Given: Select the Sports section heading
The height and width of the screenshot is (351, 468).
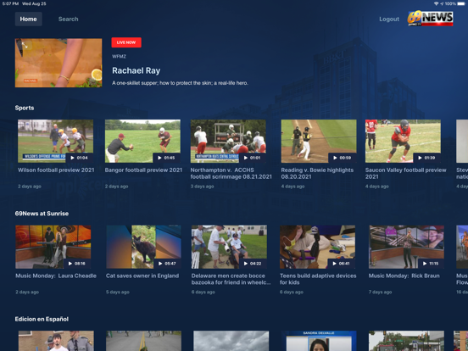Looking at the screenshot, I should [x=25, y=108].
